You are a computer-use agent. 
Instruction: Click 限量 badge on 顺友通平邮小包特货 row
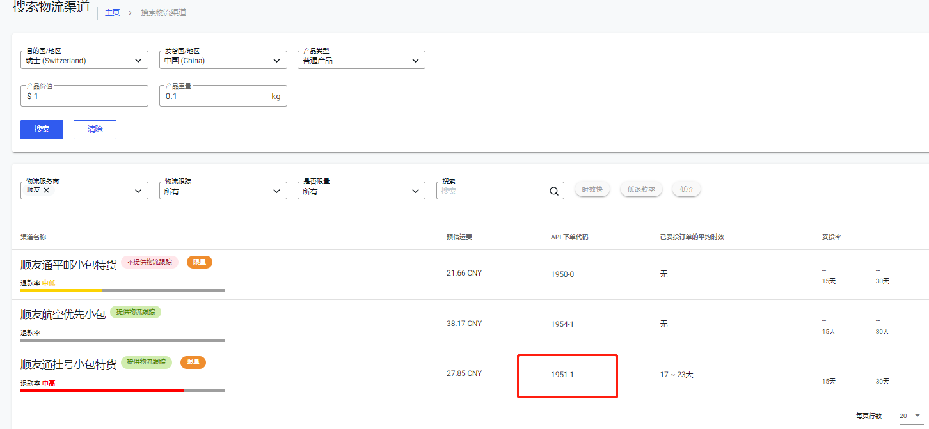click(200, 262)
